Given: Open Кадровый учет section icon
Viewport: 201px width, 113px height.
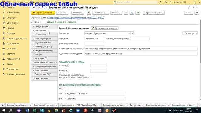Looking at the screenshot, I should (3, 59).
